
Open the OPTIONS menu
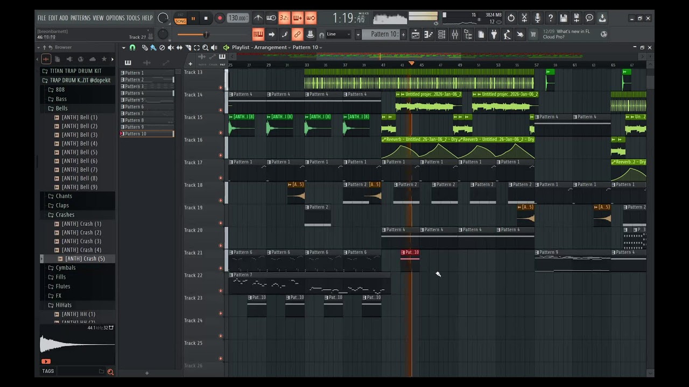pos(115,18)
